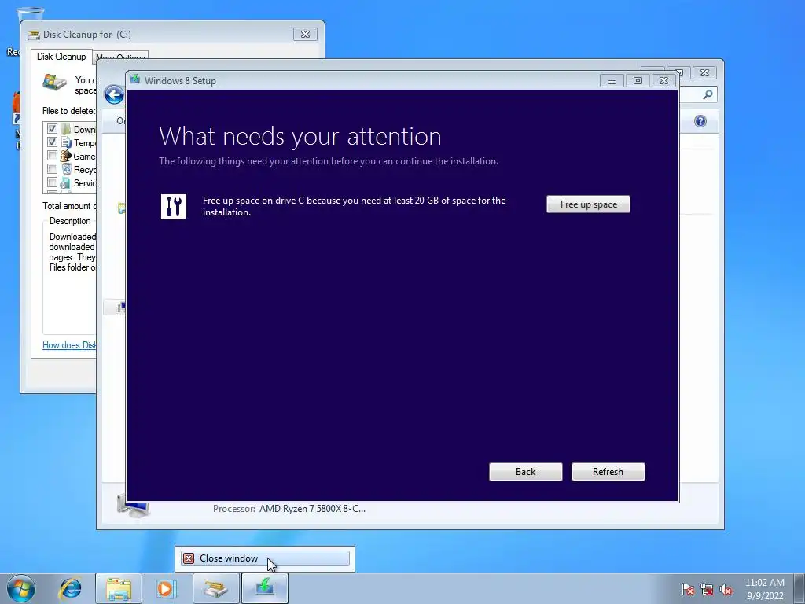The height and width of the screenshot is (604, 805).
Task: Maximize the Windows 8 Setup window
Action: [638, 81]
